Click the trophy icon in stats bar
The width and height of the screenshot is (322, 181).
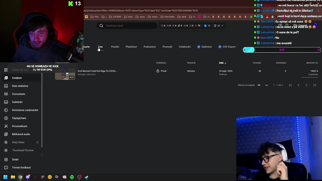click(x=215, y=26)
